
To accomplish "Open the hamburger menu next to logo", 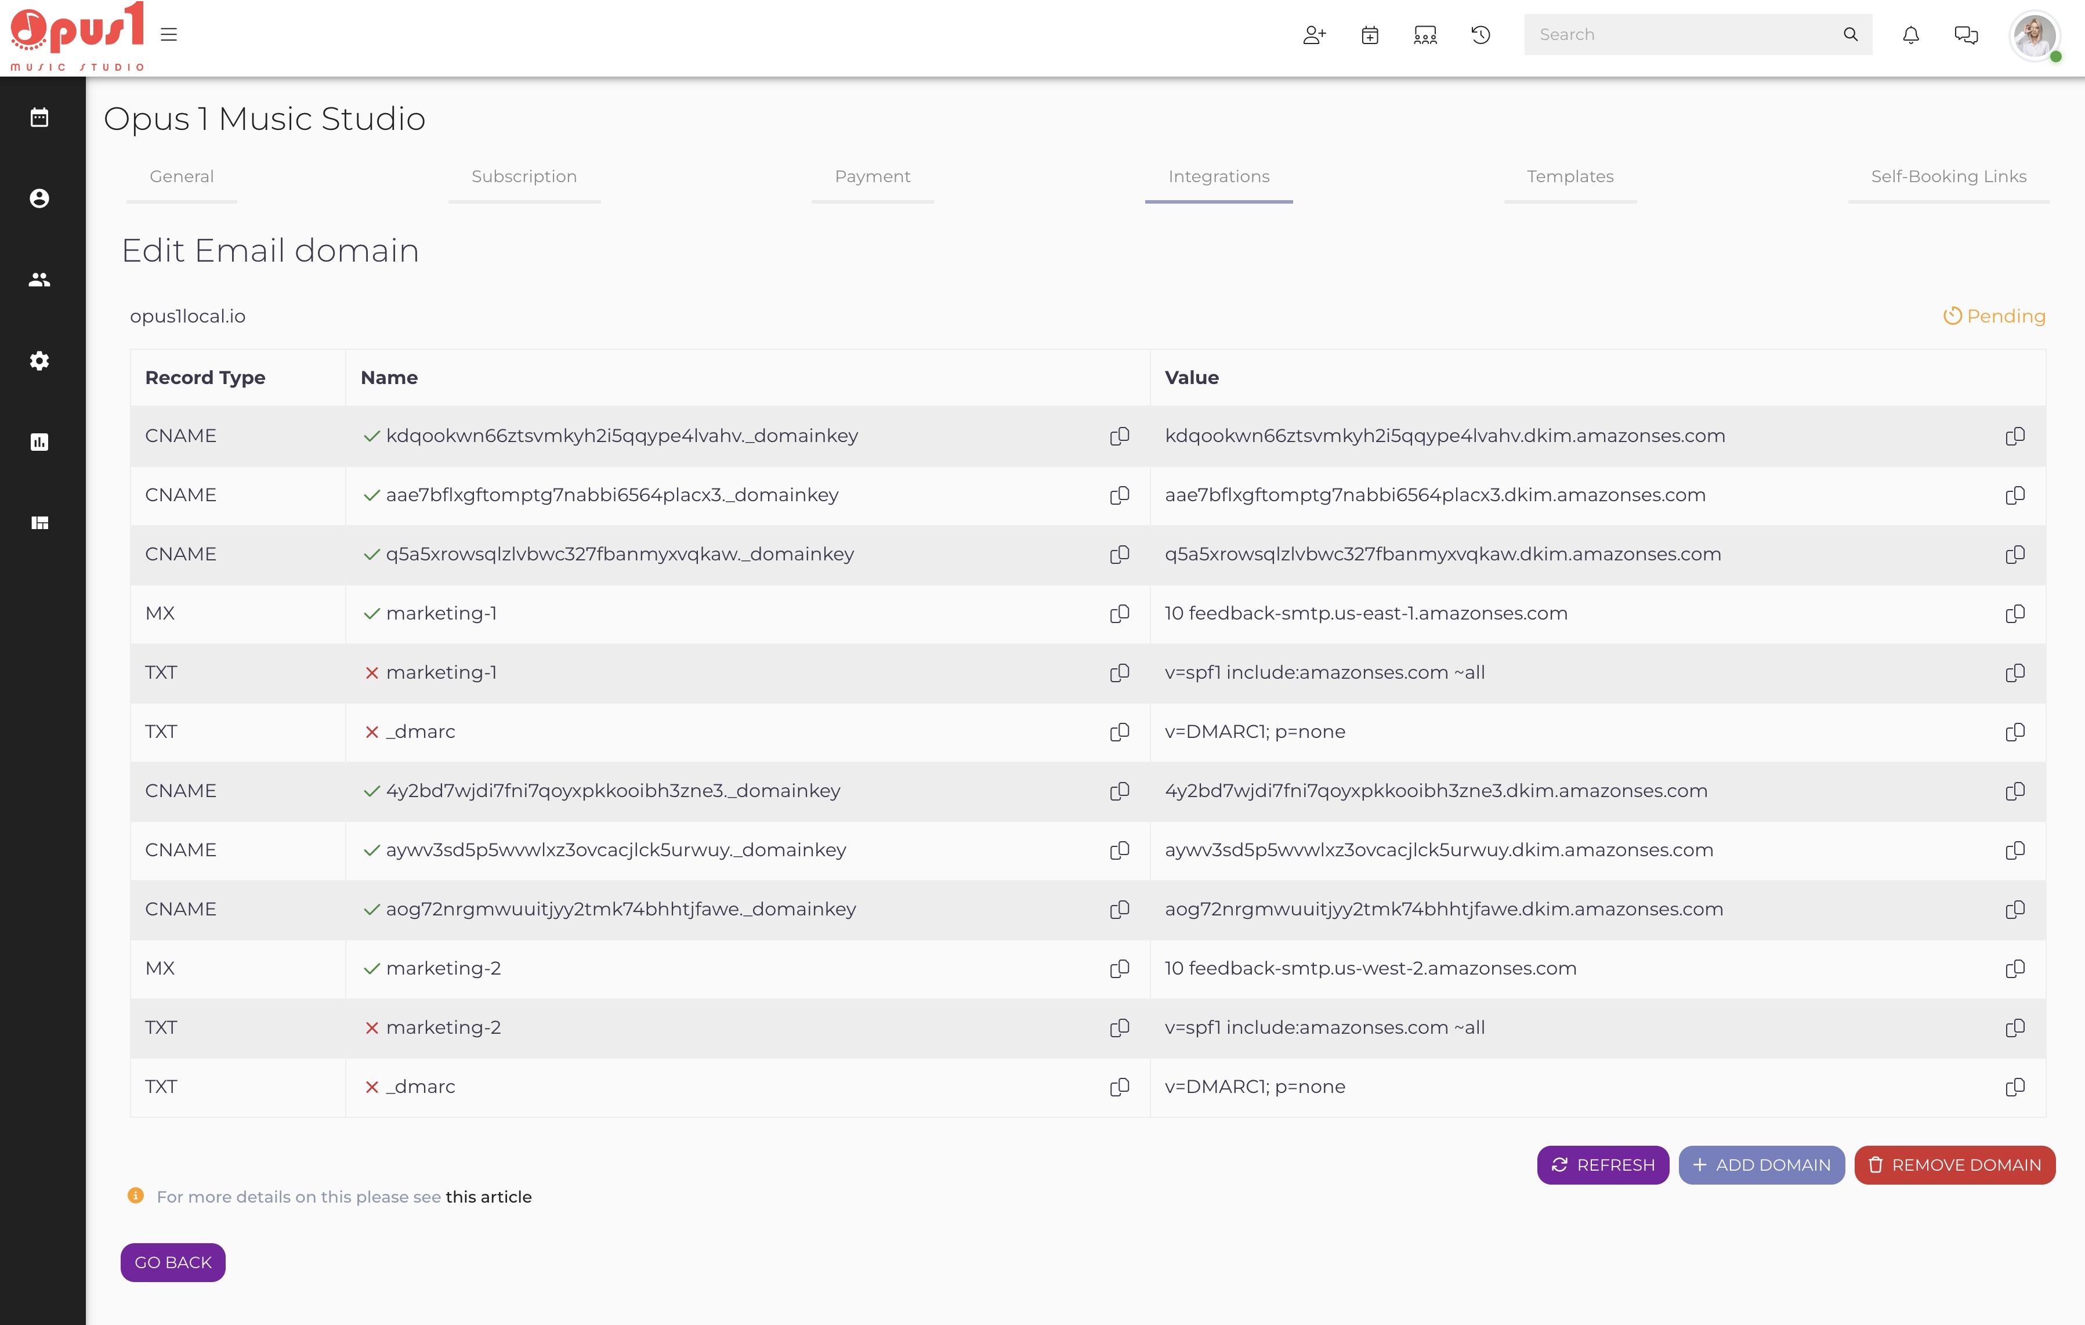I will [x=169, y=35].
